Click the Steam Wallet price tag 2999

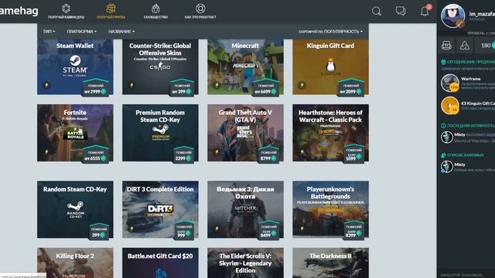pyautogui.click(x=96, y=87)
